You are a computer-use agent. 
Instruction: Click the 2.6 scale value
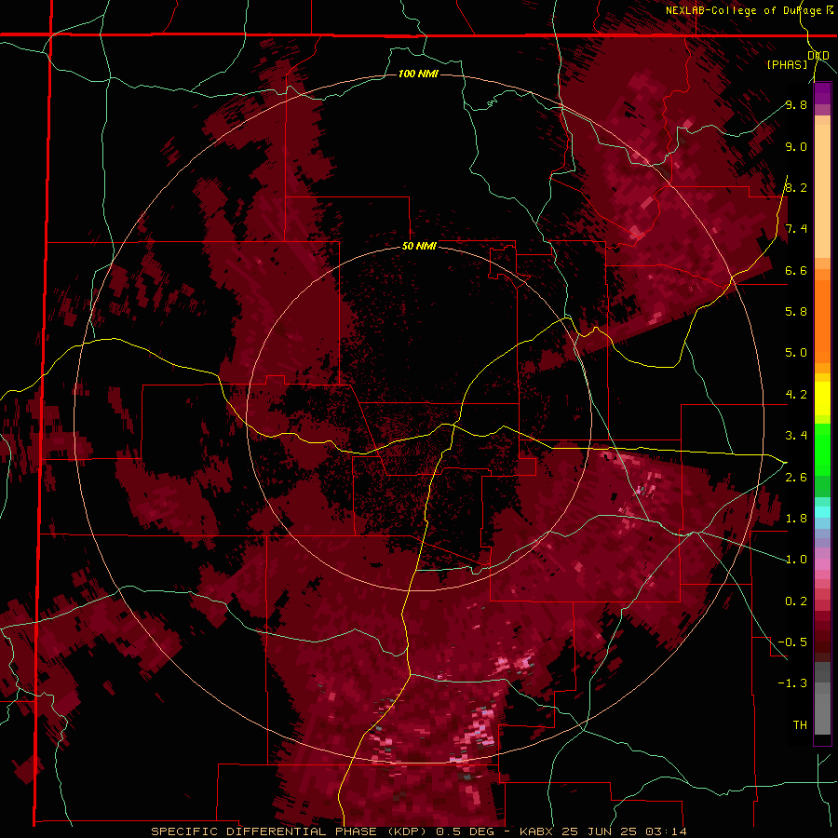coord(796,478)
